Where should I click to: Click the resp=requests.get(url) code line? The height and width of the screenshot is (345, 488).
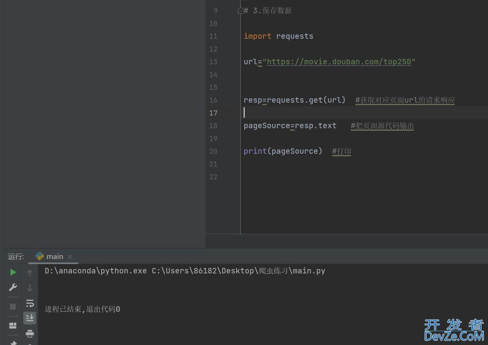tap(294, 100)
